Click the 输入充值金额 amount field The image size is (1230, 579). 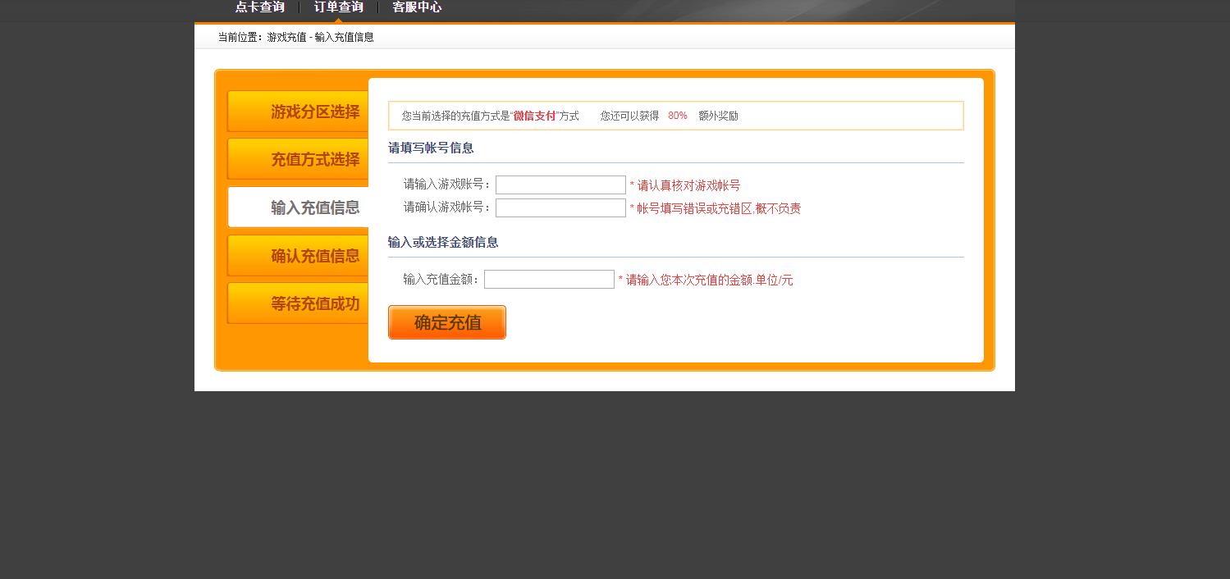(549, 280)
